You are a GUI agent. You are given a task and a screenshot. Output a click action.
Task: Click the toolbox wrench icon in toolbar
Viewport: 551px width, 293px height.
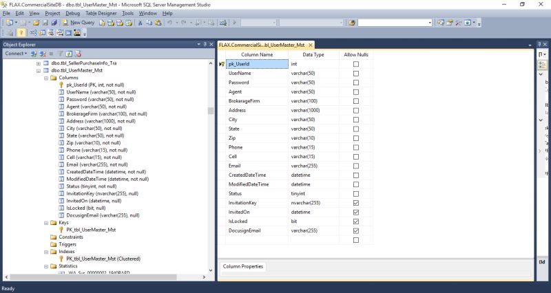(x=459, y=23)
